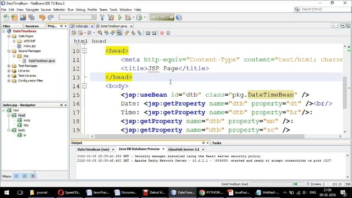This screenshot has height=198, width=352.
Task: Switch to the Services tab
Action: (32, 26)
